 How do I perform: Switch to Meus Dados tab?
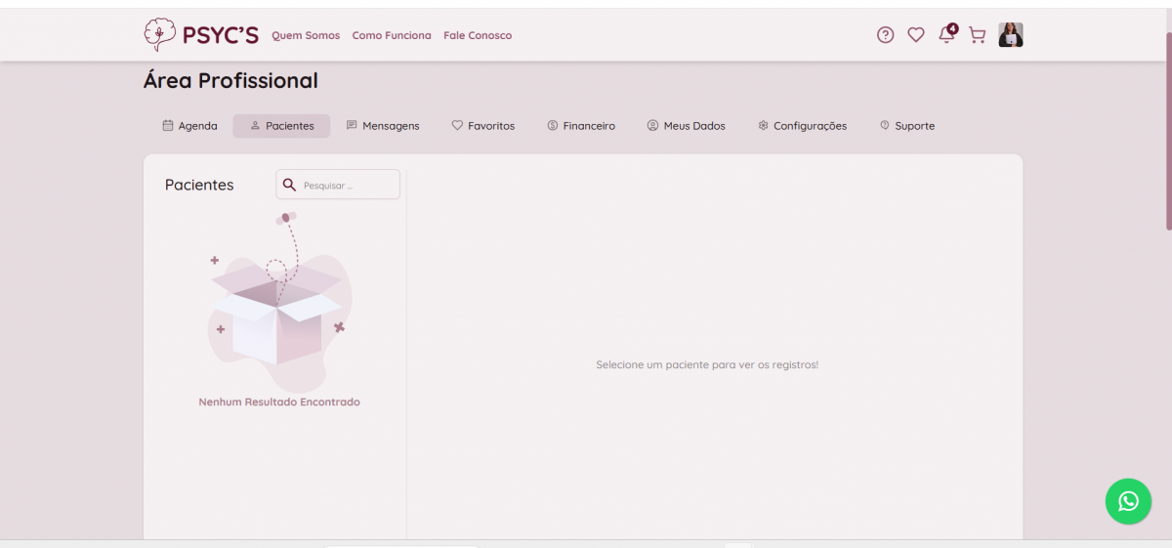pyautogui.click(x=686, y=126)
